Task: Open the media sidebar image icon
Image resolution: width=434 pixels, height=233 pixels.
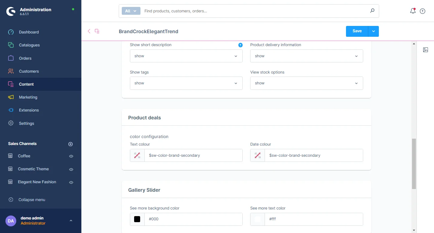Action: (x=425, y=50)
